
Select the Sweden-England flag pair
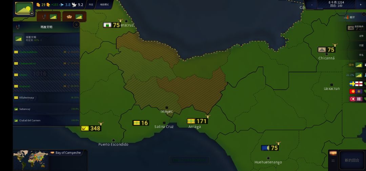(x=356, y=84)
